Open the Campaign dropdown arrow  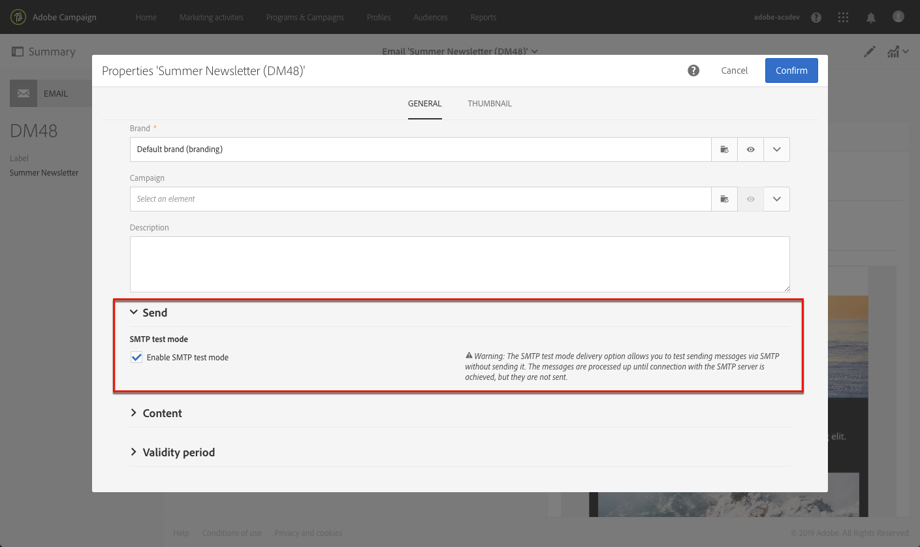(776, 199)
